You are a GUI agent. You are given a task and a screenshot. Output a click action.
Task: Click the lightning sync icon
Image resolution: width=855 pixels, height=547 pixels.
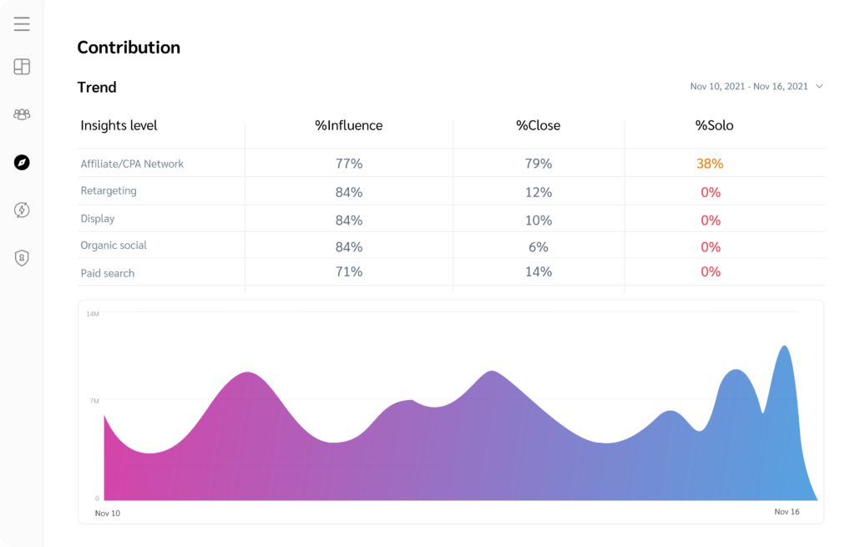pos(22,210)
